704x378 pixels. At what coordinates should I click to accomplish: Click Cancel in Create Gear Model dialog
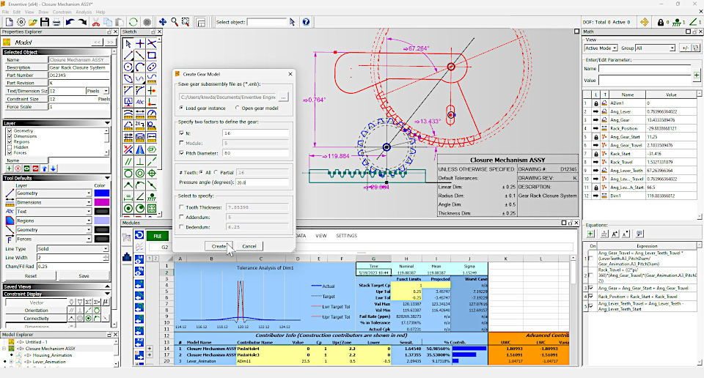click(249, 246)
